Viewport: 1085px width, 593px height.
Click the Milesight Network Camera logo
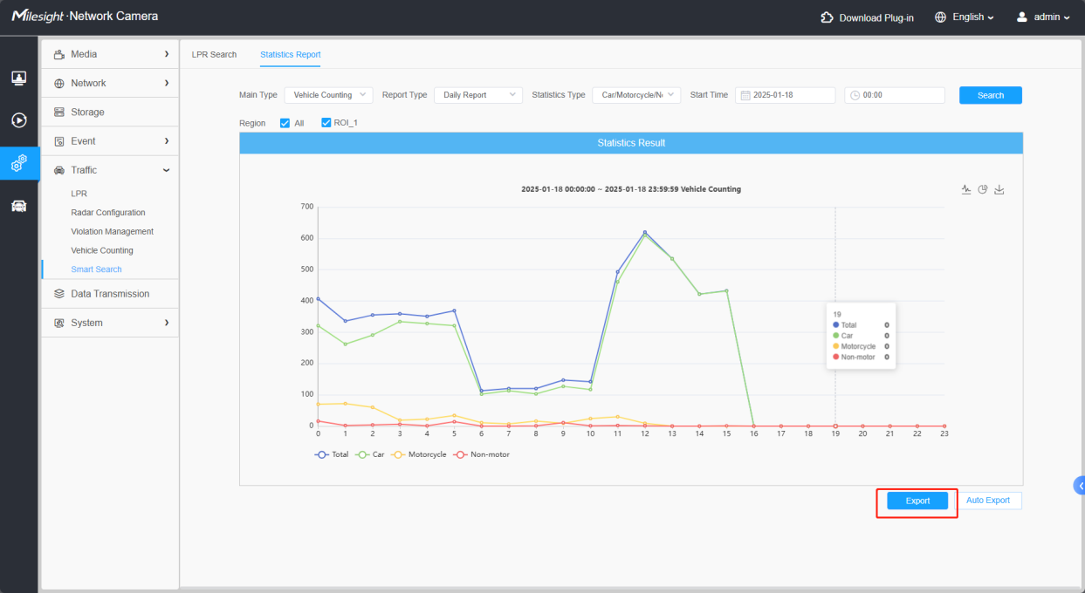click(85, 17)
